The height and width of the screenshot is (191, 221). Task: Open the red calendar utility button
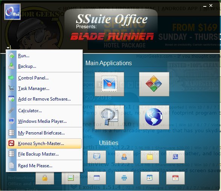coord(175,178)
